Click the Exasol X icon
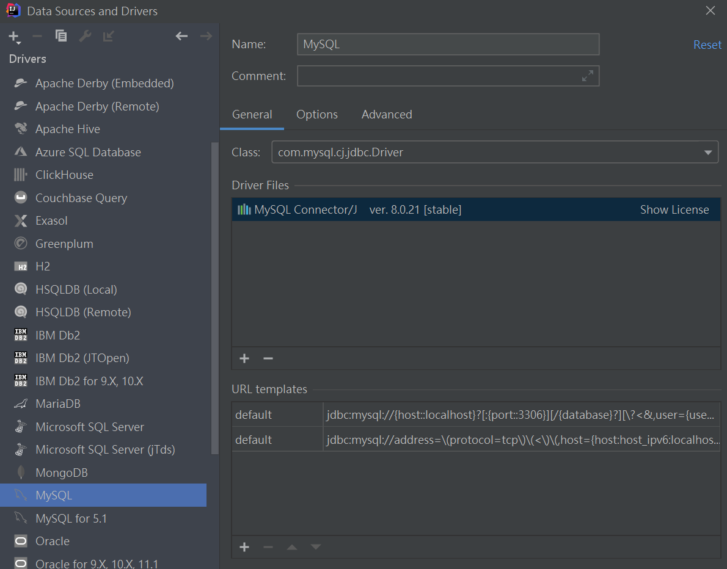Screen dimensions: 727x569 click(x=20, y=220)
